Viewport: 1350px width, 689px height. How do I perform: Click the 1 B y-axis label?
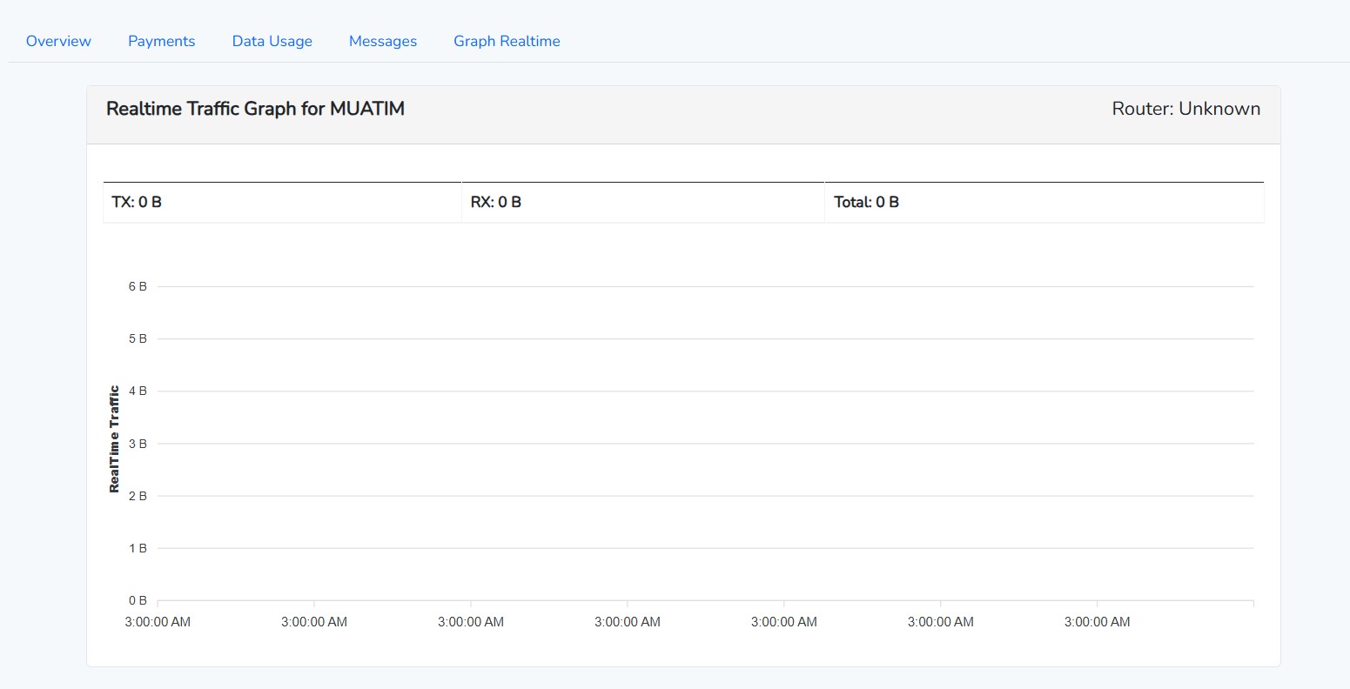click(x=138, y=548)
